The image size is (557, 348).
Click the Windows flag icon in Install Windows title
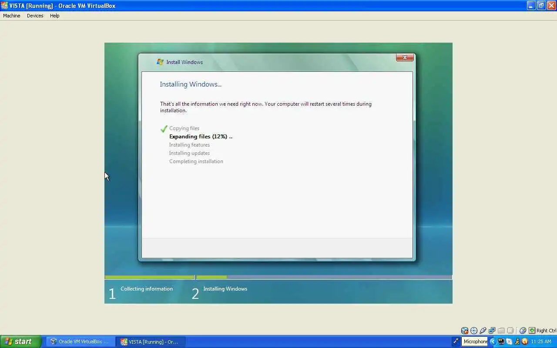[x=160, y=62]
